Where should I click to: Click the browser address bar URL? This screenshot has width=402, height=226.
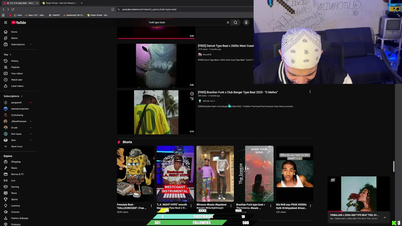(x=149, y=9)
